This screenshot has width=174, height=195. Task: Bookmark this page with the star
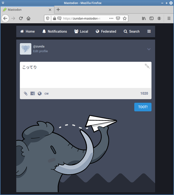[125, 18]
